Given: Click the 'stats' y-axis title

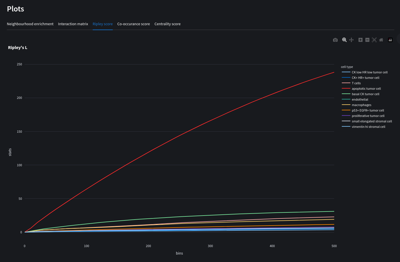Looking at the screenshot, I should (10, 152).
